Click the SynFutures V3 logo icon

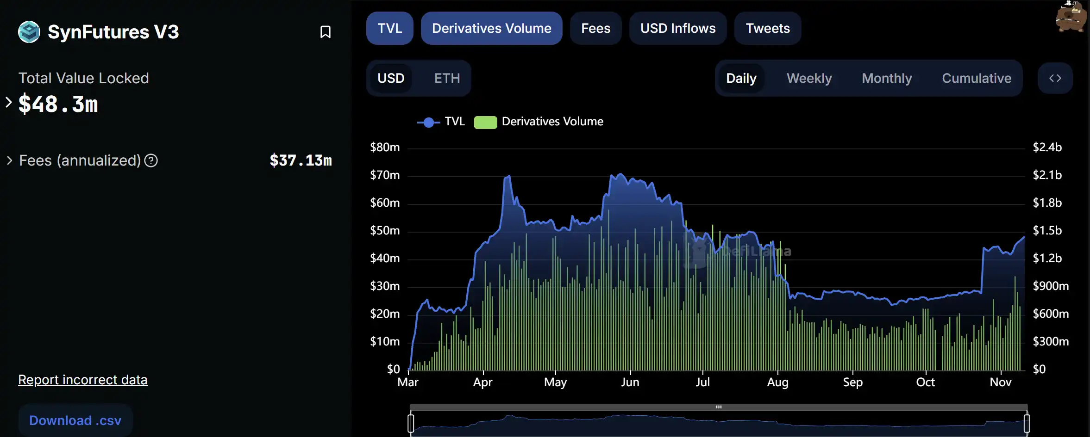29,32
